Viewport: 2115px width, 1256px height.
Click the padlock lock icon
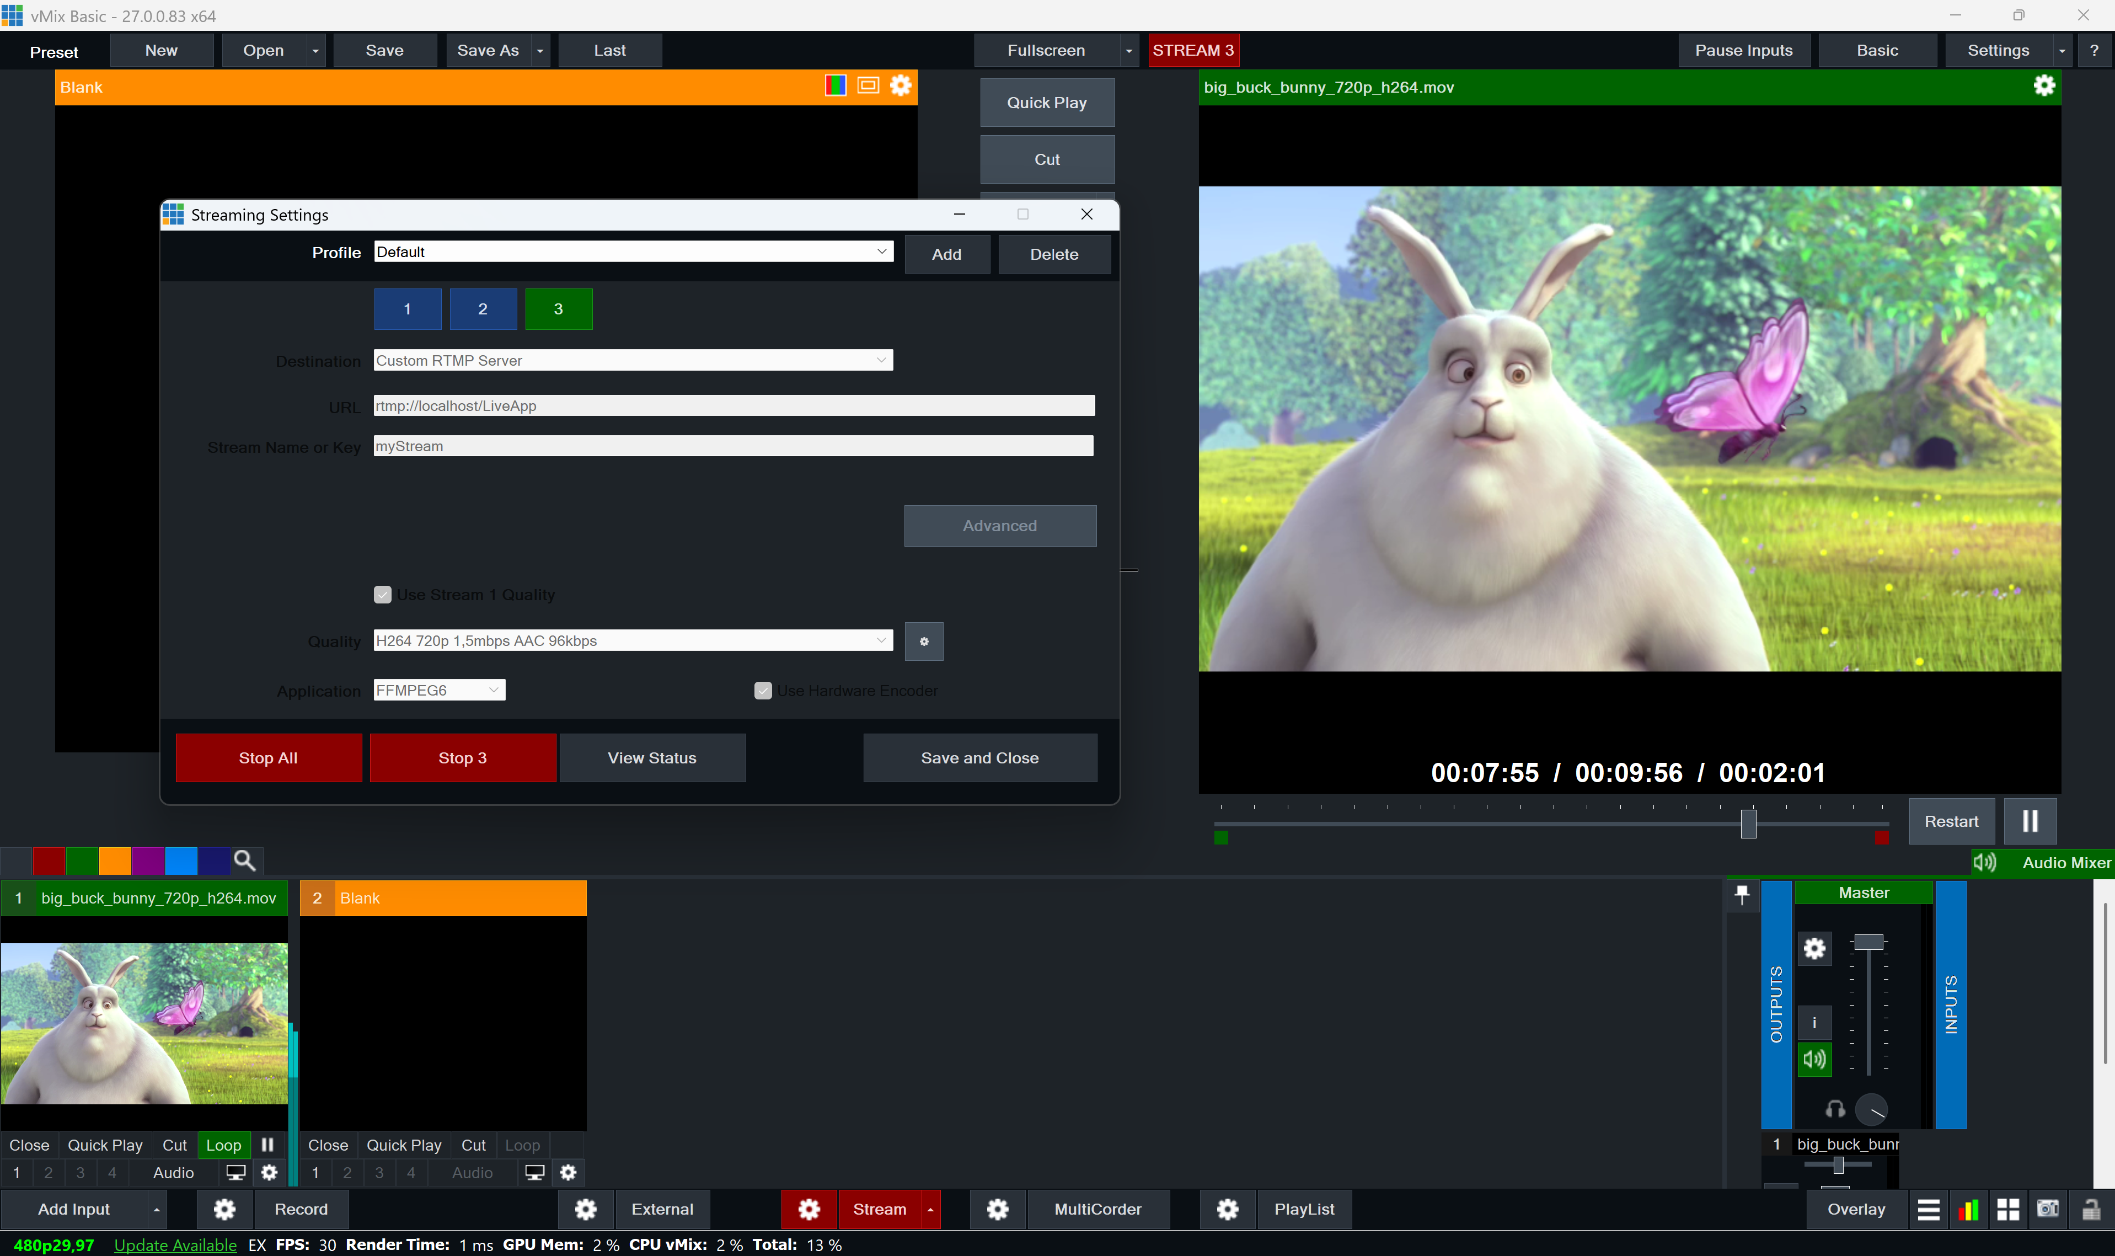coord(2091,1210)
